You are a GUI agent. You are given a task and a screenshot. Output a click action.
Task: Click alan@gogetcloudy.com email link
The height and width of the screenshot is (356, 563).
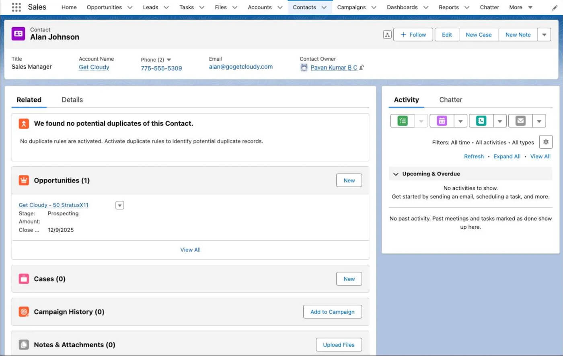click(x=240, y=67)
